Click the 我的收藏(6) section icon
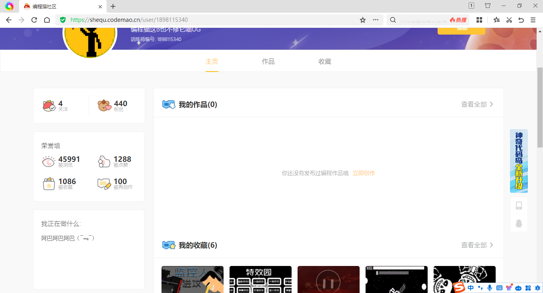543x293 pixels. pyautogui.click(x=169, y=245)
